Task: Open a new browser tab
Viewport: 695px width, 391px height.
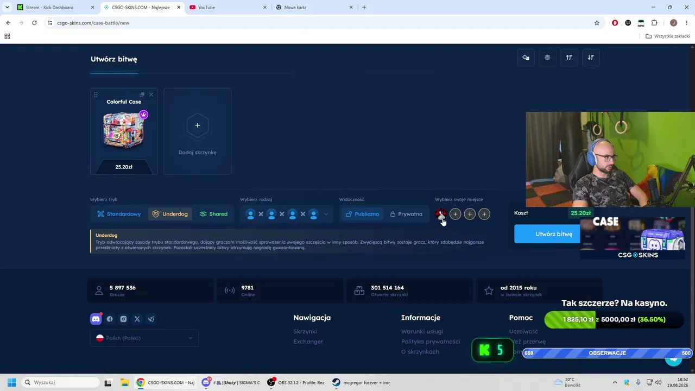Action: pyautogui.click(x=364, y=8)
